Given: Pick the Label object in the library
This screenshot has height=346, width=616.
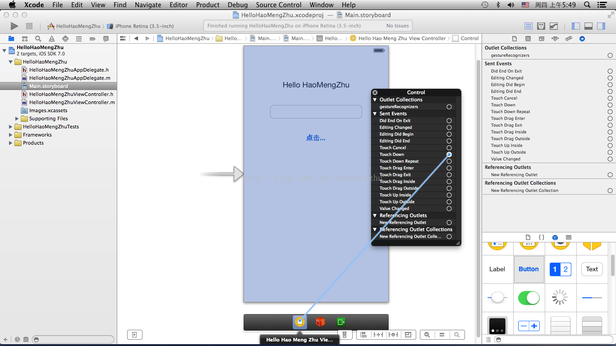Looking at the screenshot, I should pyautogui.click(x=497, y=269).
